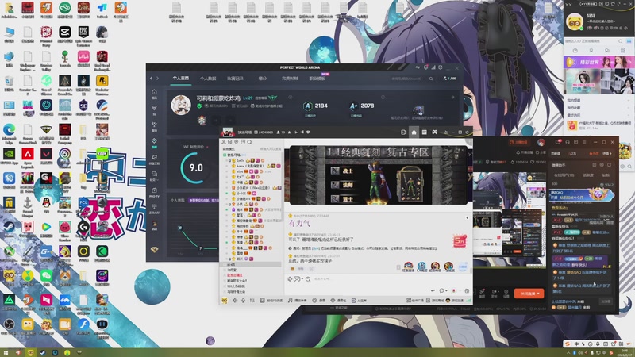Click the AI icon in the YY bottom bar
Screen dimensions: 635x357
(353, 301)
